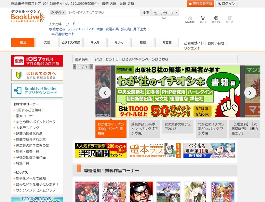
Task: Open the サントリーほろよいキャンペーン update notice
Action: [x=137, y=59]
